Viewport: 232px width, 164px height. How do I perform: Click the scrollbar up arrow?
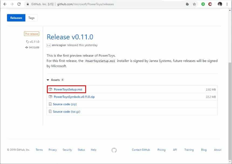click(x=230, y=10)
